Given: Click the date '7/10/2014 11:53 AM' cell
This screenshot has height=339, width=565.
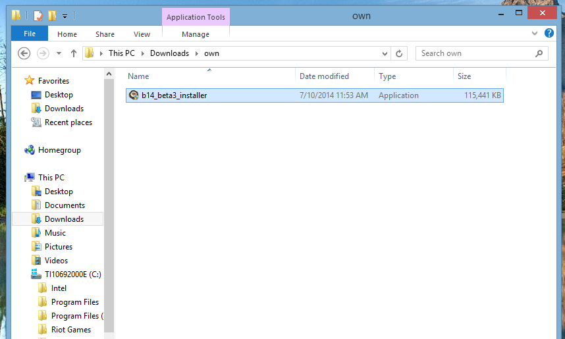Looking at the screenshot, I should point(334,95).
